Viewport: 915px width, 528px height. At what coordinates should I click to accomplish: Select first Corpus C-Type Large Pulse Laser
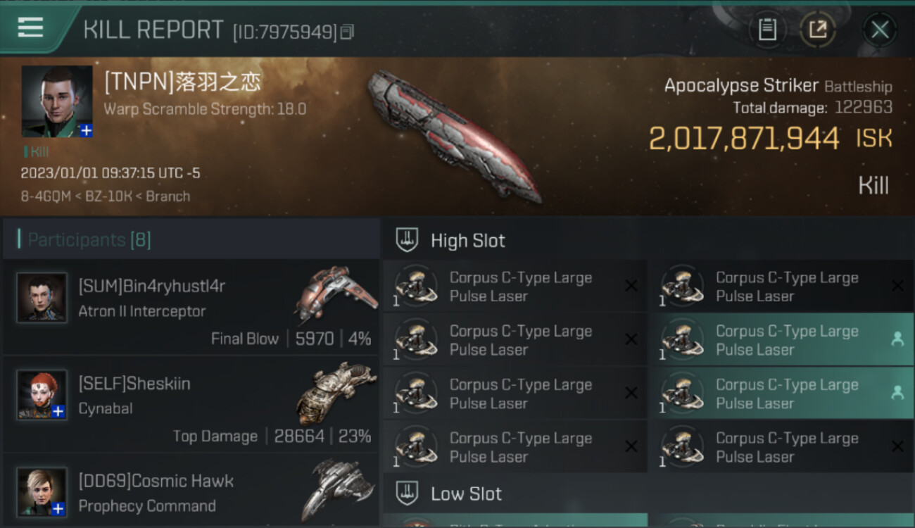coord(515,287)
